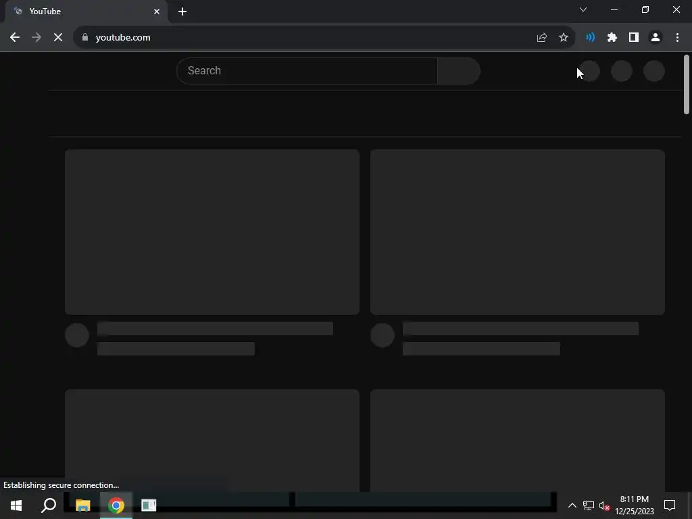Click the forward navigation arrow
The width and height of the screenshot is (692, 519).
tap(36, 38)
